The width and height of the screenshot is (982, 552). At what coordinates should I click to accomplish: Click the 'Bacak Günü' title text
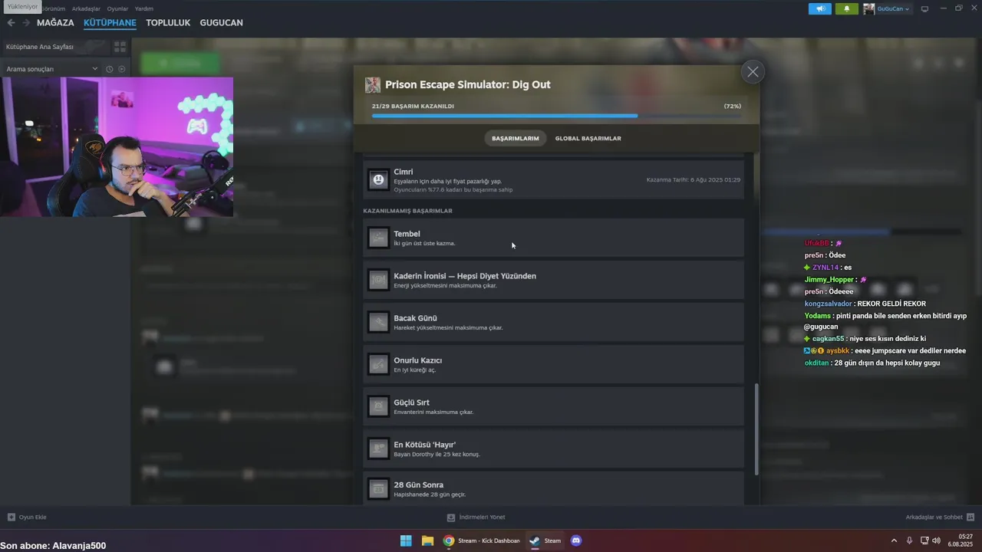415,318
